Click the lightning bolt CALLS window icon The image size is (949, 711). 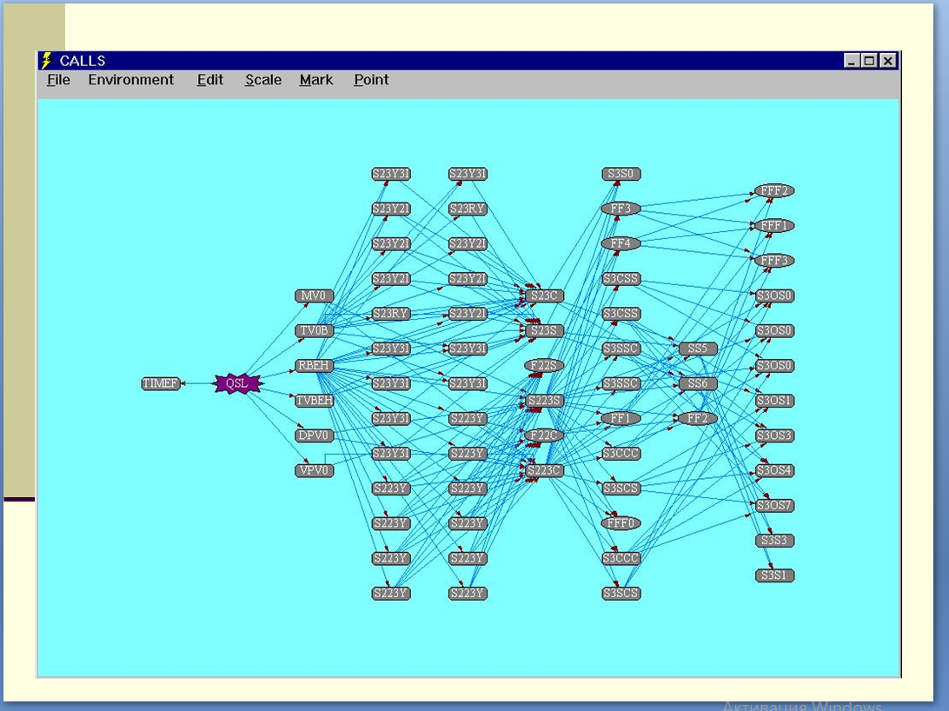coord(47,61)
